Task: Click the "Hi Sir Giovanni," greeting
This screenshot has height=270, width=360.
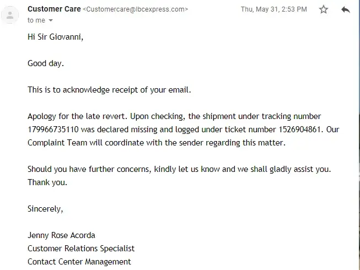Action: 57,37
